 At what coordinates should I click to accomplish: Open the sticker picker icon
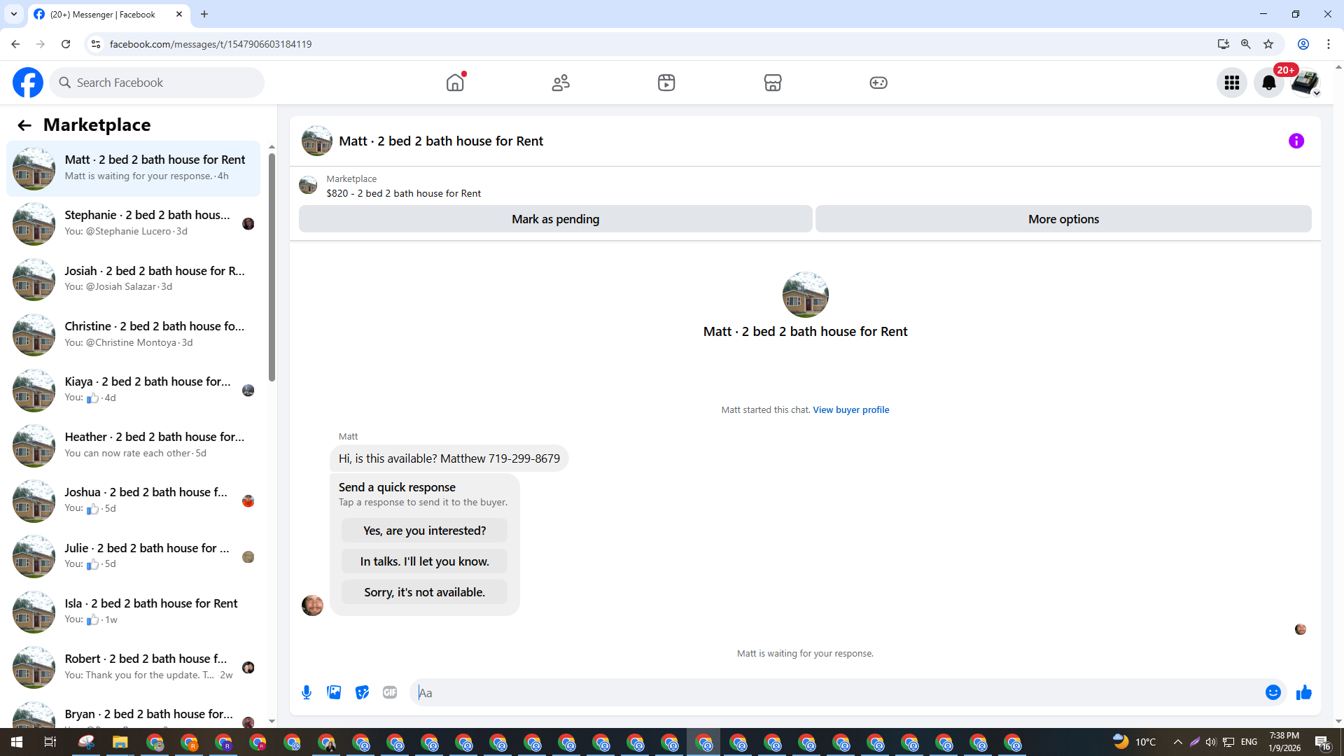(362, 692)
